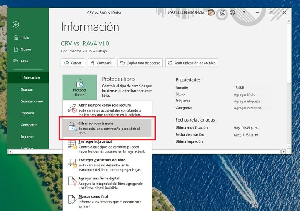This screenshot has width=300, height=211.
Task: Click the horizontal scrollbar left arrow
Action: [x=10, y=151]
